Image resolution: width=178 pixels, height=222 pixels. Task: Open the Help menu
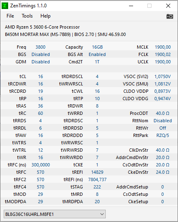click(x=45, y=16)
